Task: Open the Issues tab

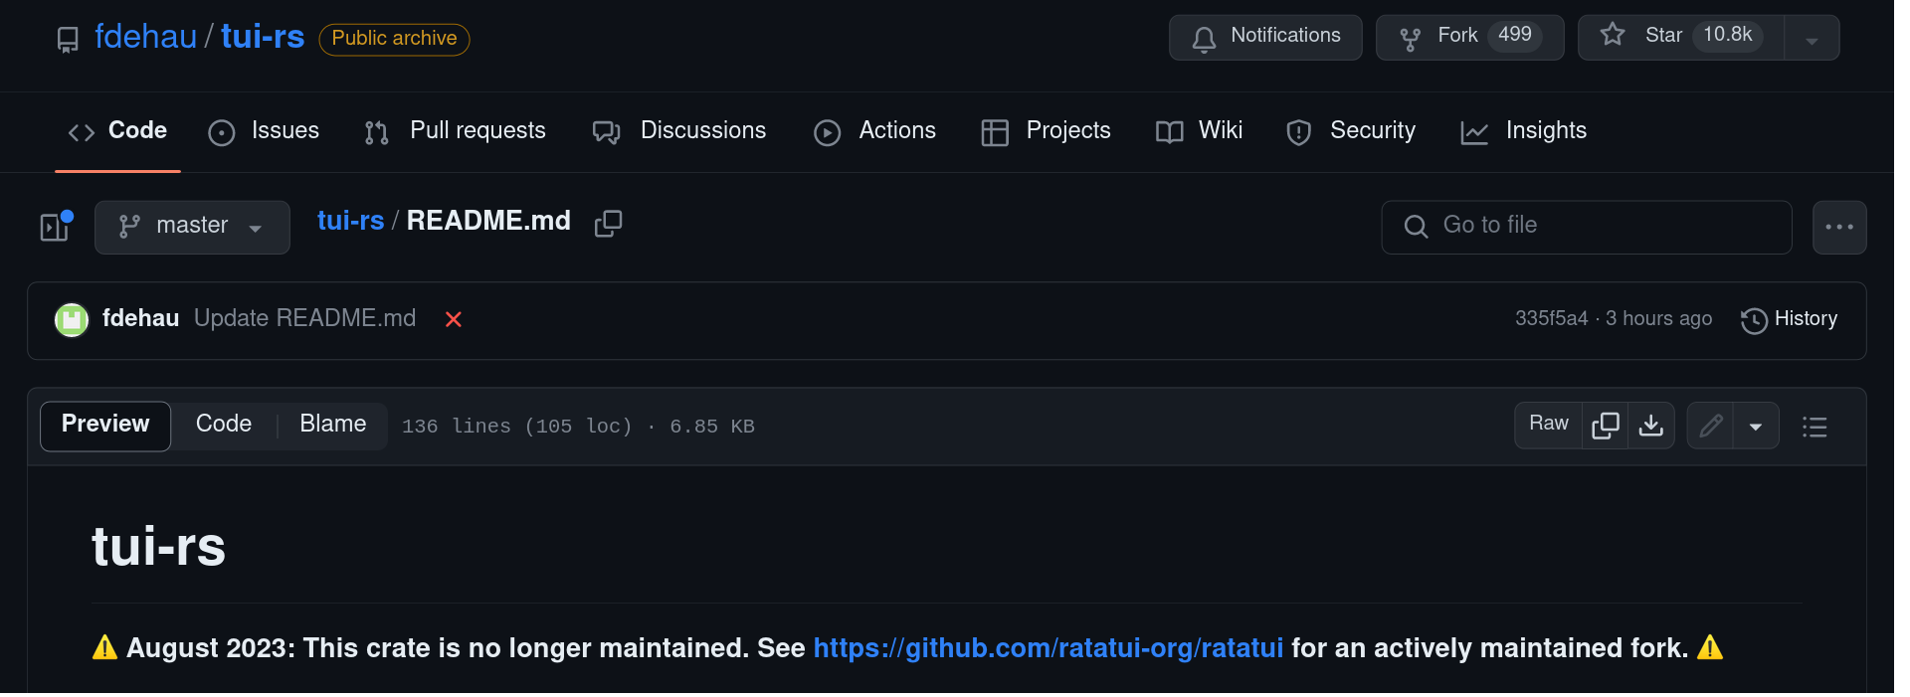Action: (x=264, y=131)
